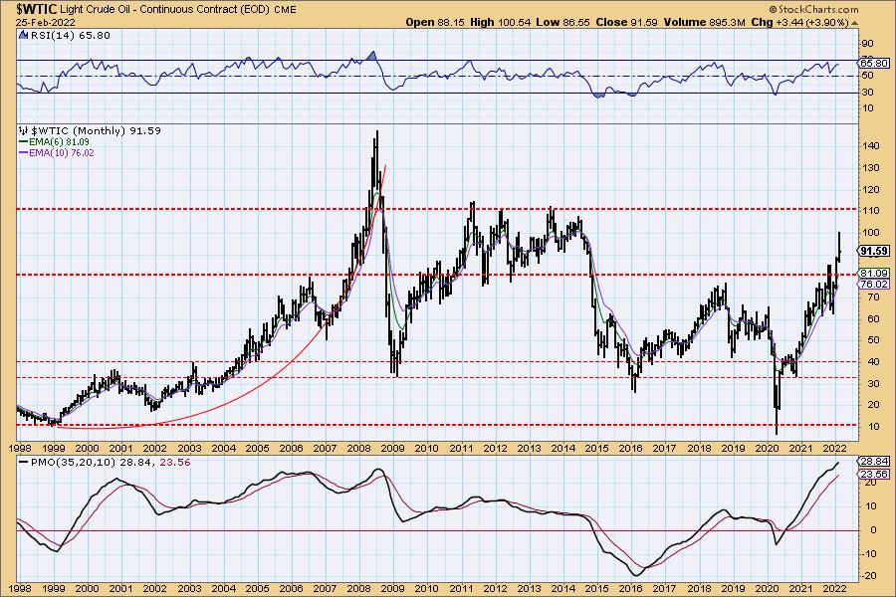This screenshot has height=597, width=896.
Task: Click 2020 on the price chart's year axis
Action: 767,449
